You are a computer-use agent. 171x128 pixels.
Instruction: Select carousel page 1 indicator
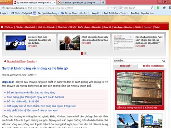(x=82, y=53)
